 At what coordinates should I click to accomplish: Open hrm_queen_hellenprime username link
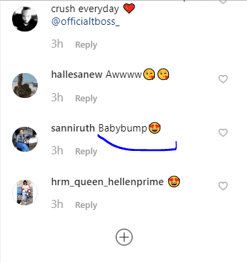click(107, 182)
